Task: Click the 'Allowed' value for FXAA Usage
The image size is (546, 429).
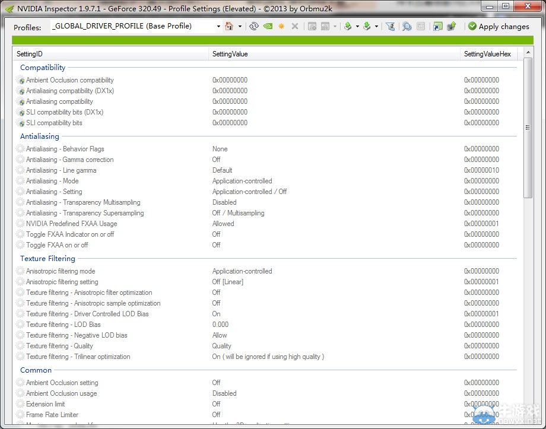Action: coord(223,224)
